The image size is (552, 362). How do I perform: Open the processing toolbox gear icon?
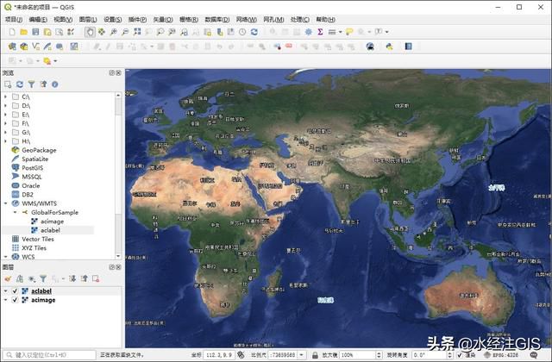pos(309,32)
